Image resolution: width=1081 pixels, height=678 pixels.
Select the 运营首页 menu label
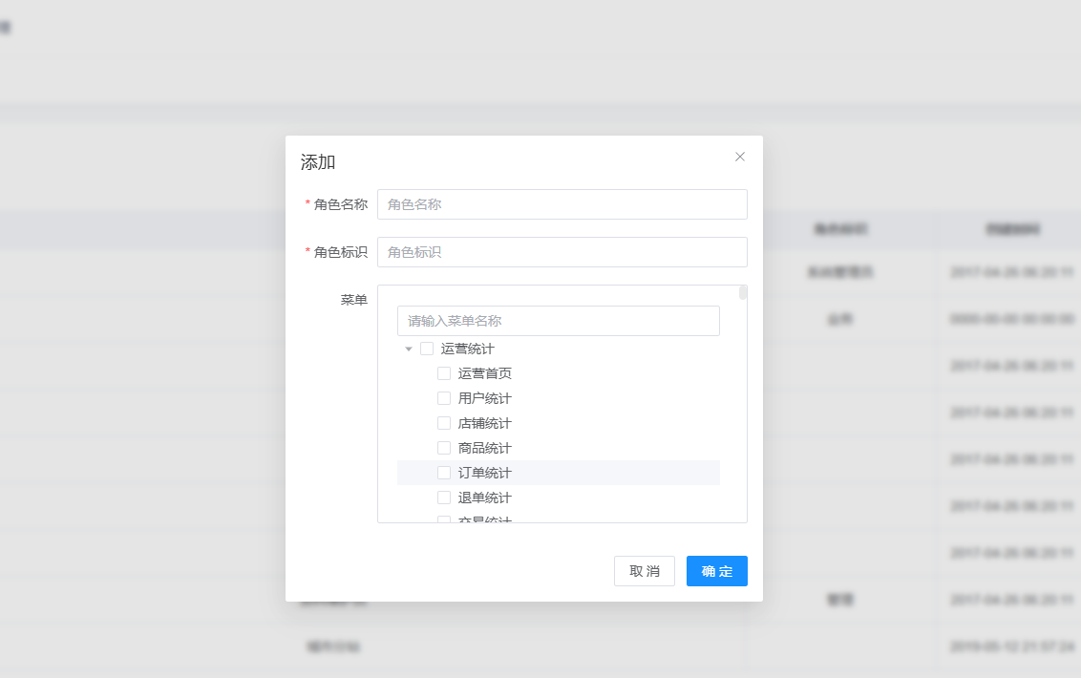pyautogui.click(x=485, y=373)
